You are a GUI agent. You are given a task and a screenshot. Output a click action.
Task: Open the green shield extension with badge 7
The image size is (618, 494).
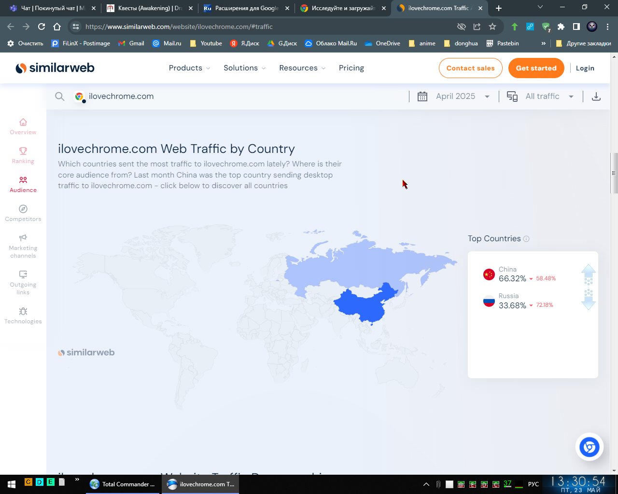coord(546,27)
